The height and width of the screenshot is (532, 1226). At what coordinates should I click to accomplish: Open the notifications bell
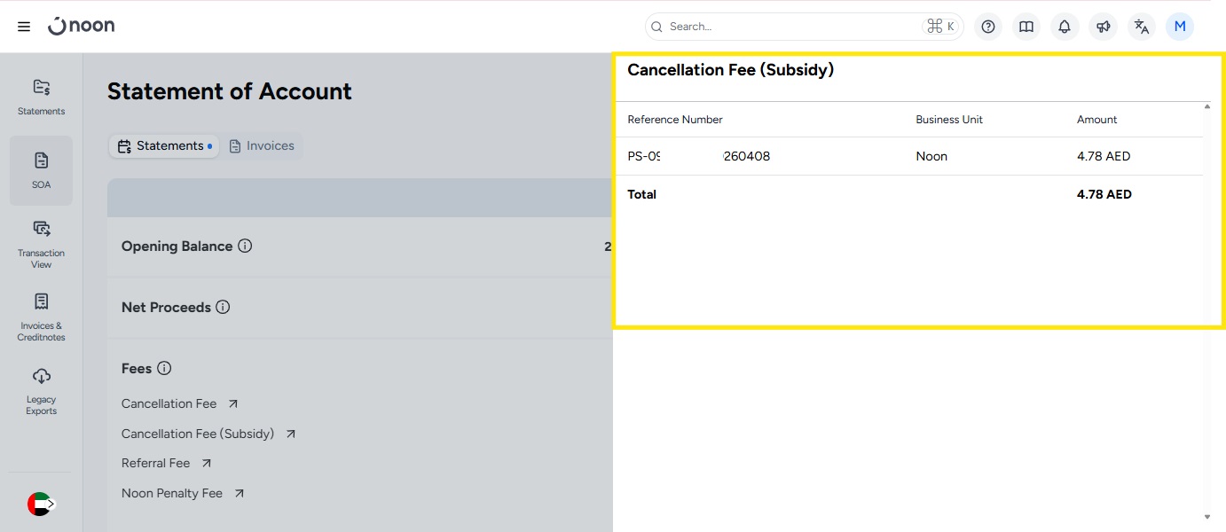point(1065,27)
